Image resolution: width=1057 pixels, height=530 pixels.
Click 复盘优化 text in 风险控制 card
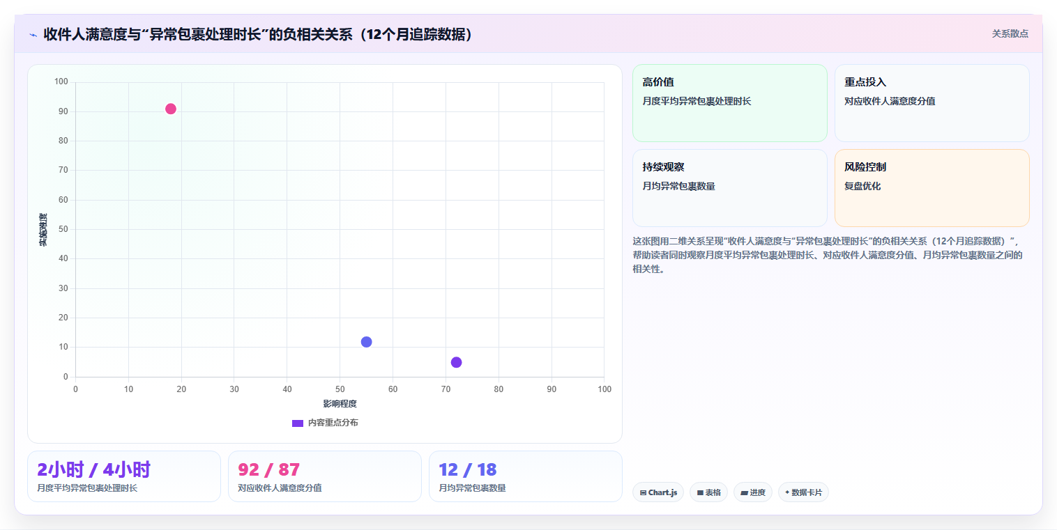coord(862,187)
